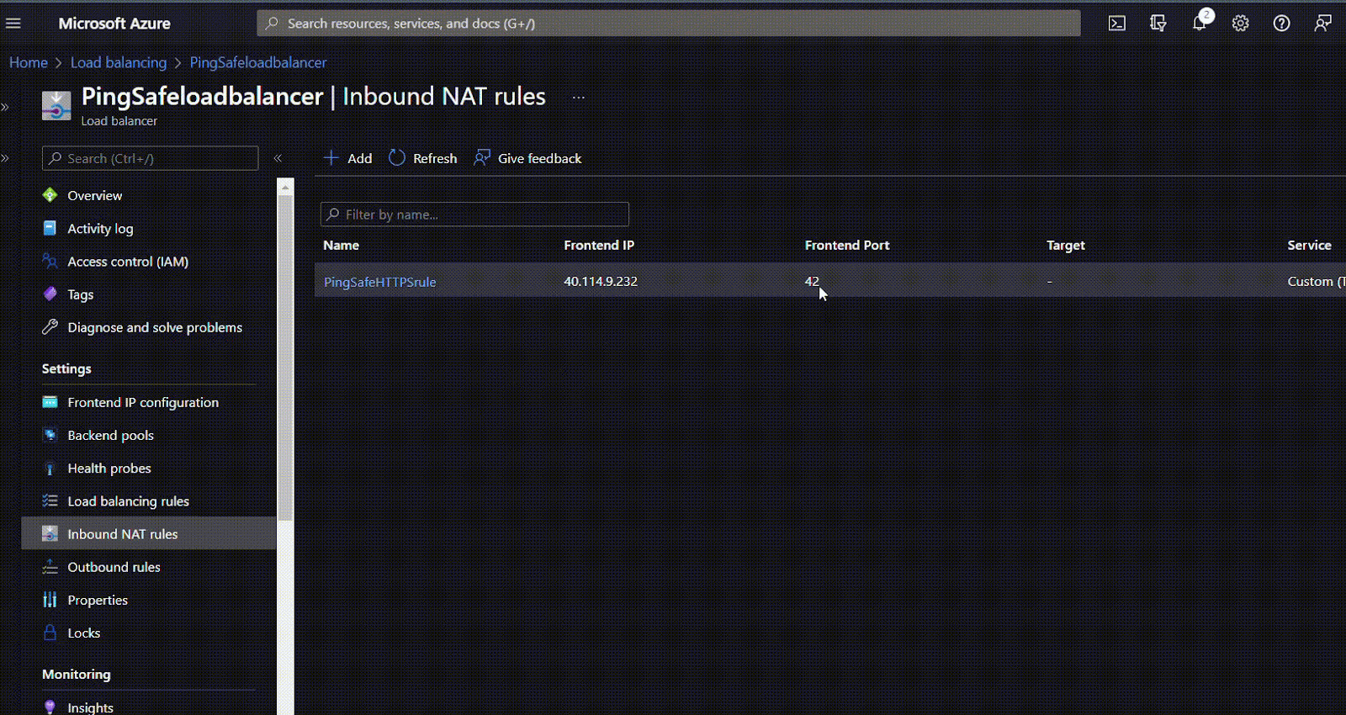Open the Backend pools settings page

point(110,436)
